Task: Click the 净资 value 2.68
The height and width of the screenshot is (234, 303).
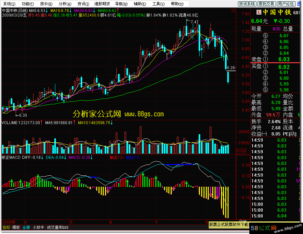Action: (276, 128)
